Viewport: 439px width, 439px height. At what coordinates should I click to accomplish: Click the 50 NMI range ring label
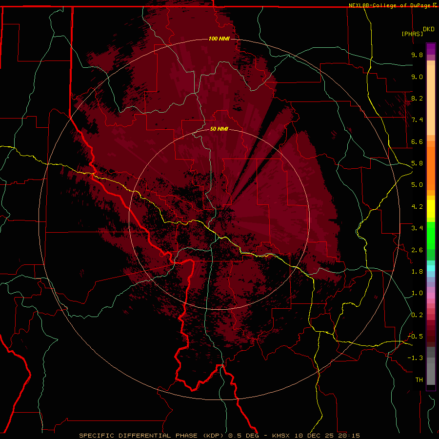219,129
